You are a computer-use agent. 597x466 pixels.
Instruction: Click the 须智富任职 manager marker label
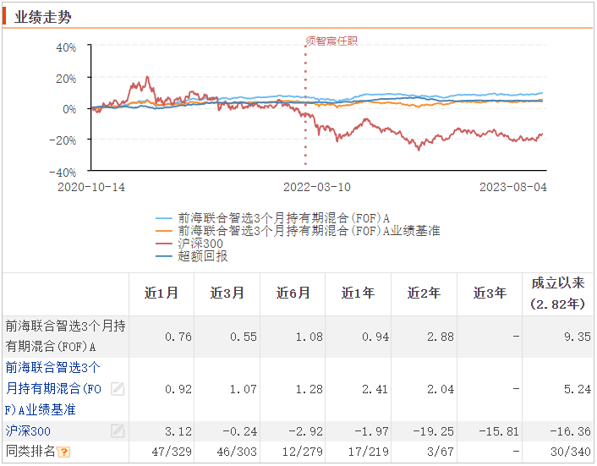tap(331, 40)
